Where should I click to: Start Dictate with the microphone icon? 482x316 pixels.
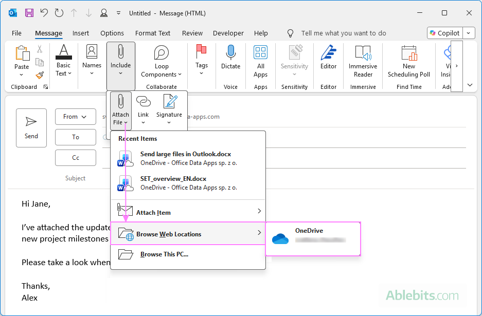pyautogui.click(x=230, y=57)
